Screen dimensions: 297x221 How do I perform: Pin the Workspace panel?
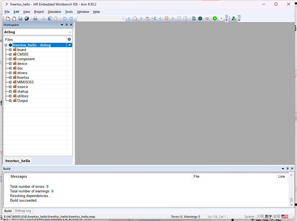(x=66, y=25)
